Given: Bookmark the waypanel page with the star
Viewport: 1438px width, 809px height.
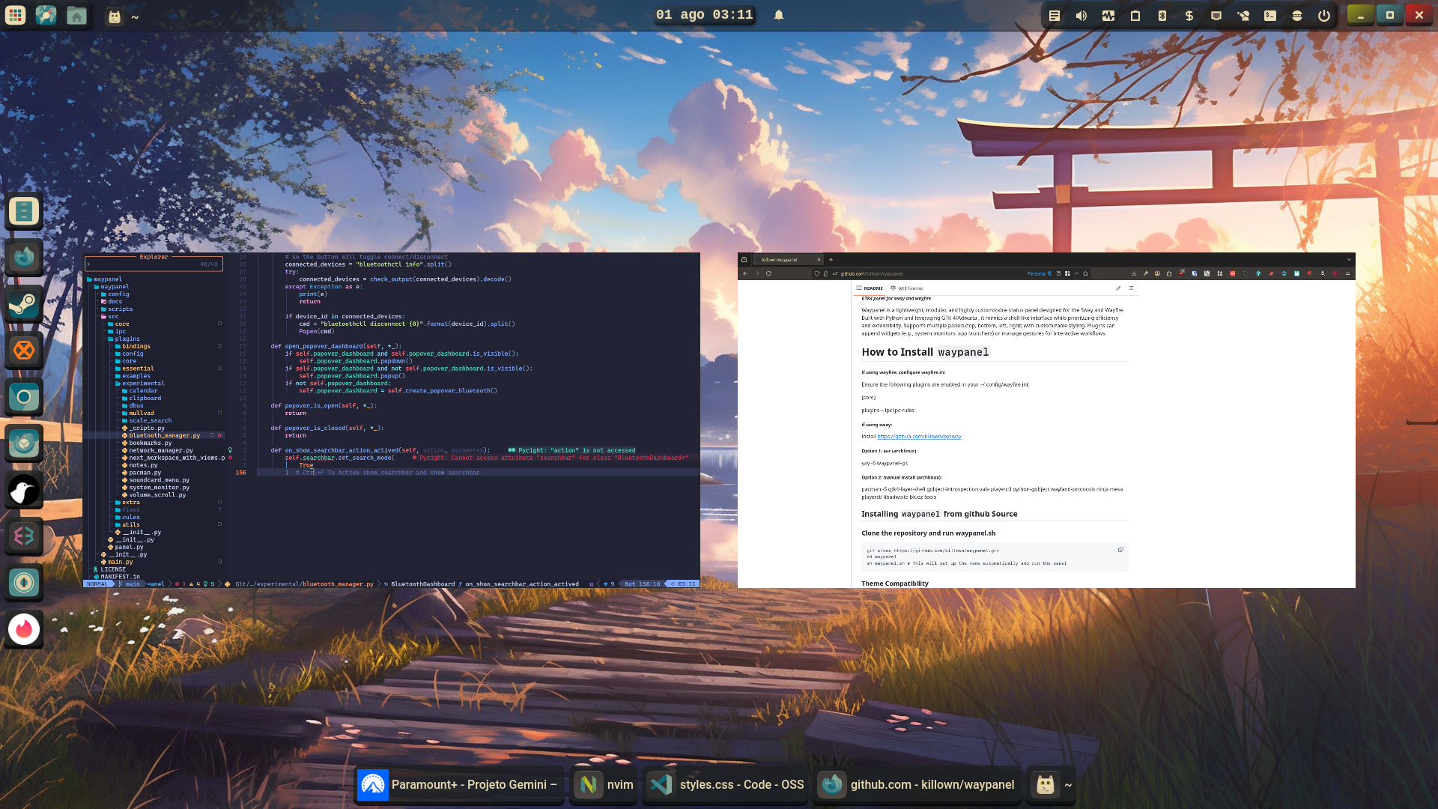Looking at the screenshot, I should click(1085, 273).
